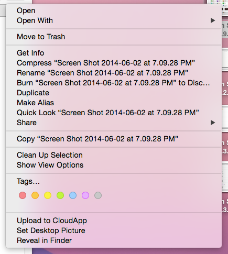228x254 pixels.
Task: Apply the blue tag
Action: click(x=73, y=195)
